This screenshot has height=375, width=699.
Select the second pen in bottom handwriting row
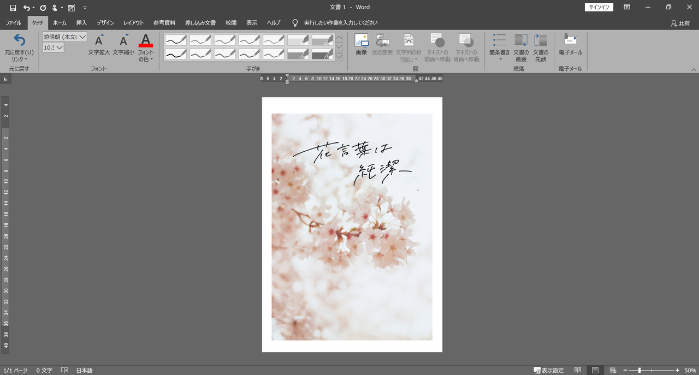pos(200,53)
